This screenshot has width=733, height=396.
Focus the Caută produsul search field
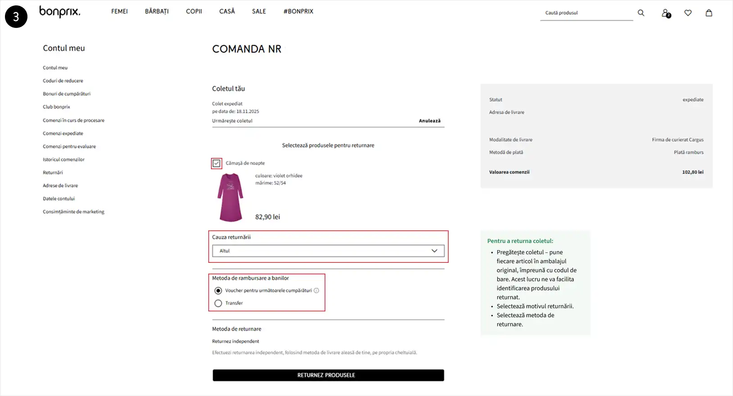click(x=585, y=13)
